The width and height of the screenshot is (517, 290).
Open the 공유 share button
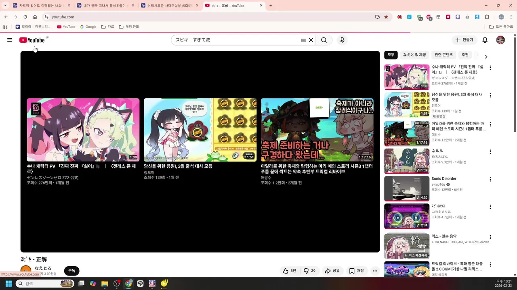[x=332, y=271]
